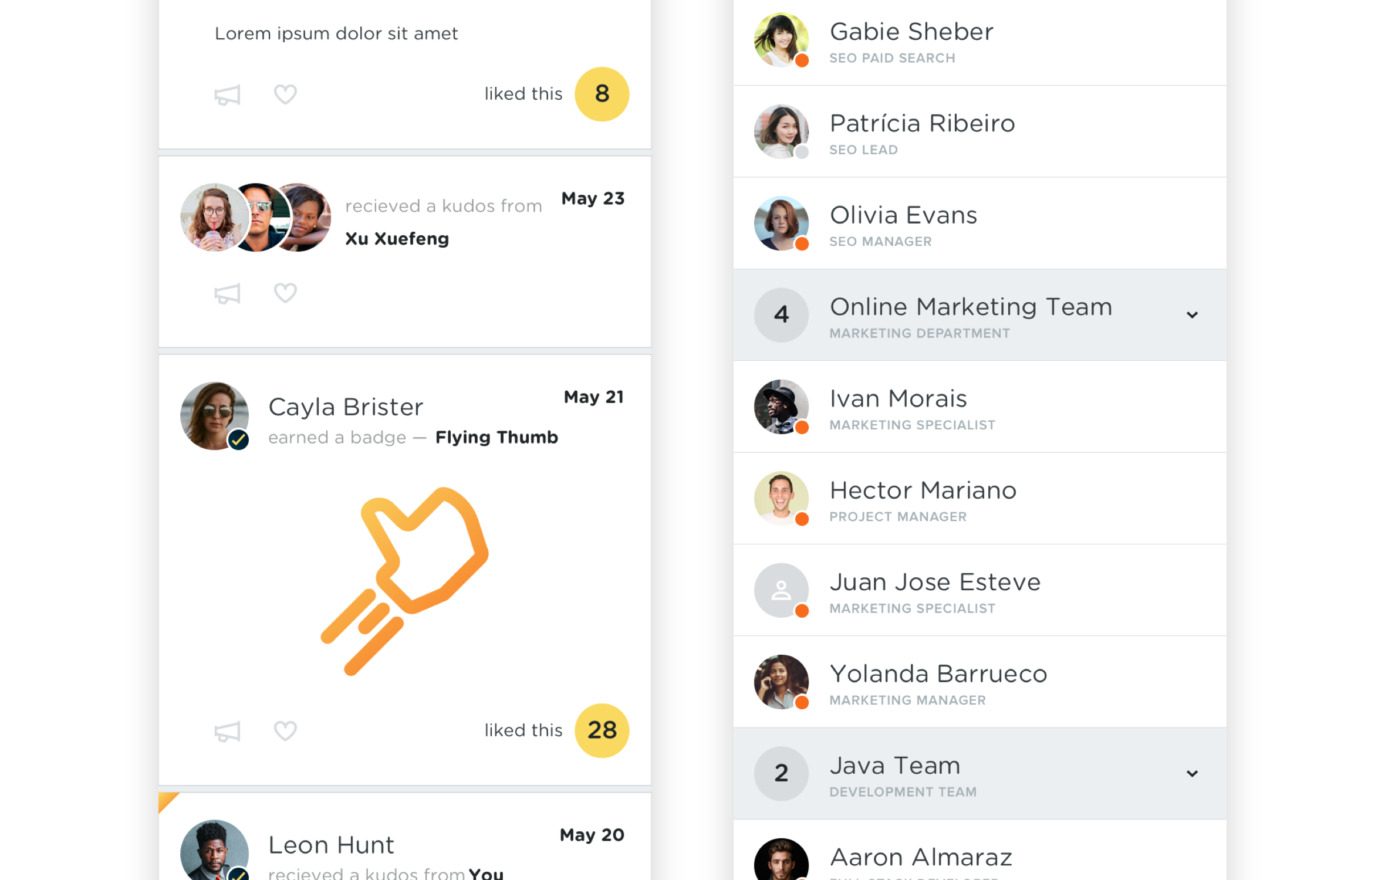Collapse the Online Marketing Team chevron

pos(1192,315)
